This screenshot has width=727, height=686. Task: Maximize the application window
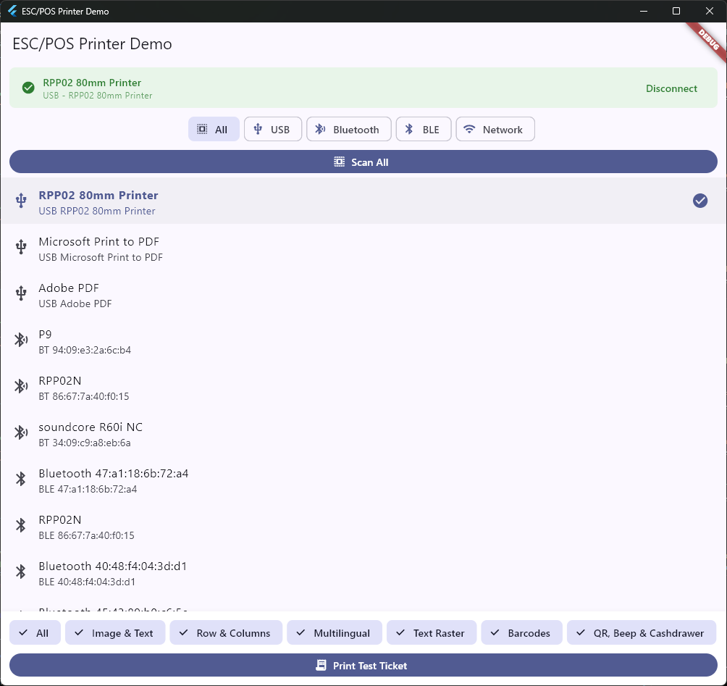point(676,11)
